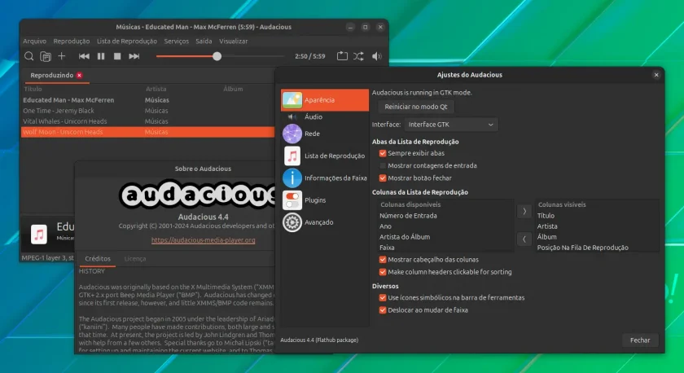Sort by Título column header
Screen dimensions: 684x373
[x=33, y=89]
